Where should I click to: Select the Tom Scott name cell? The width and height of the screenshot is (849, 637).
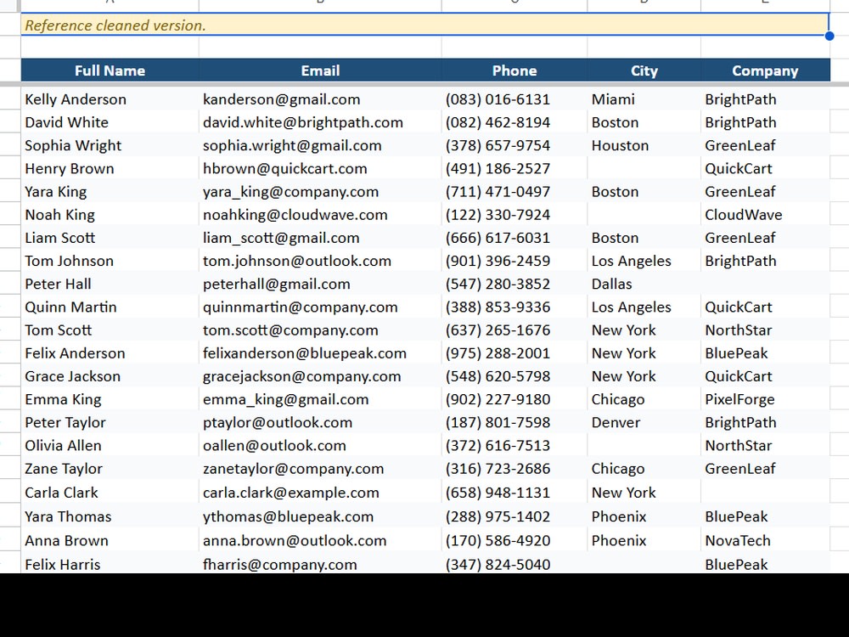pos(110,330)
